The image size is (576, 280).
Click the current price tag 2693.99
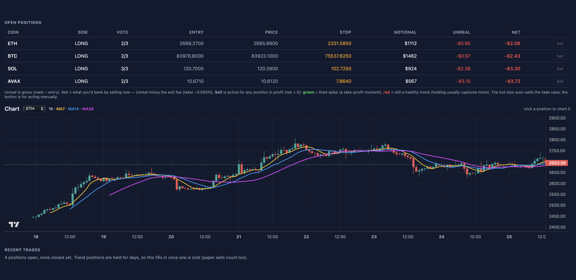[x=557, y=163]
